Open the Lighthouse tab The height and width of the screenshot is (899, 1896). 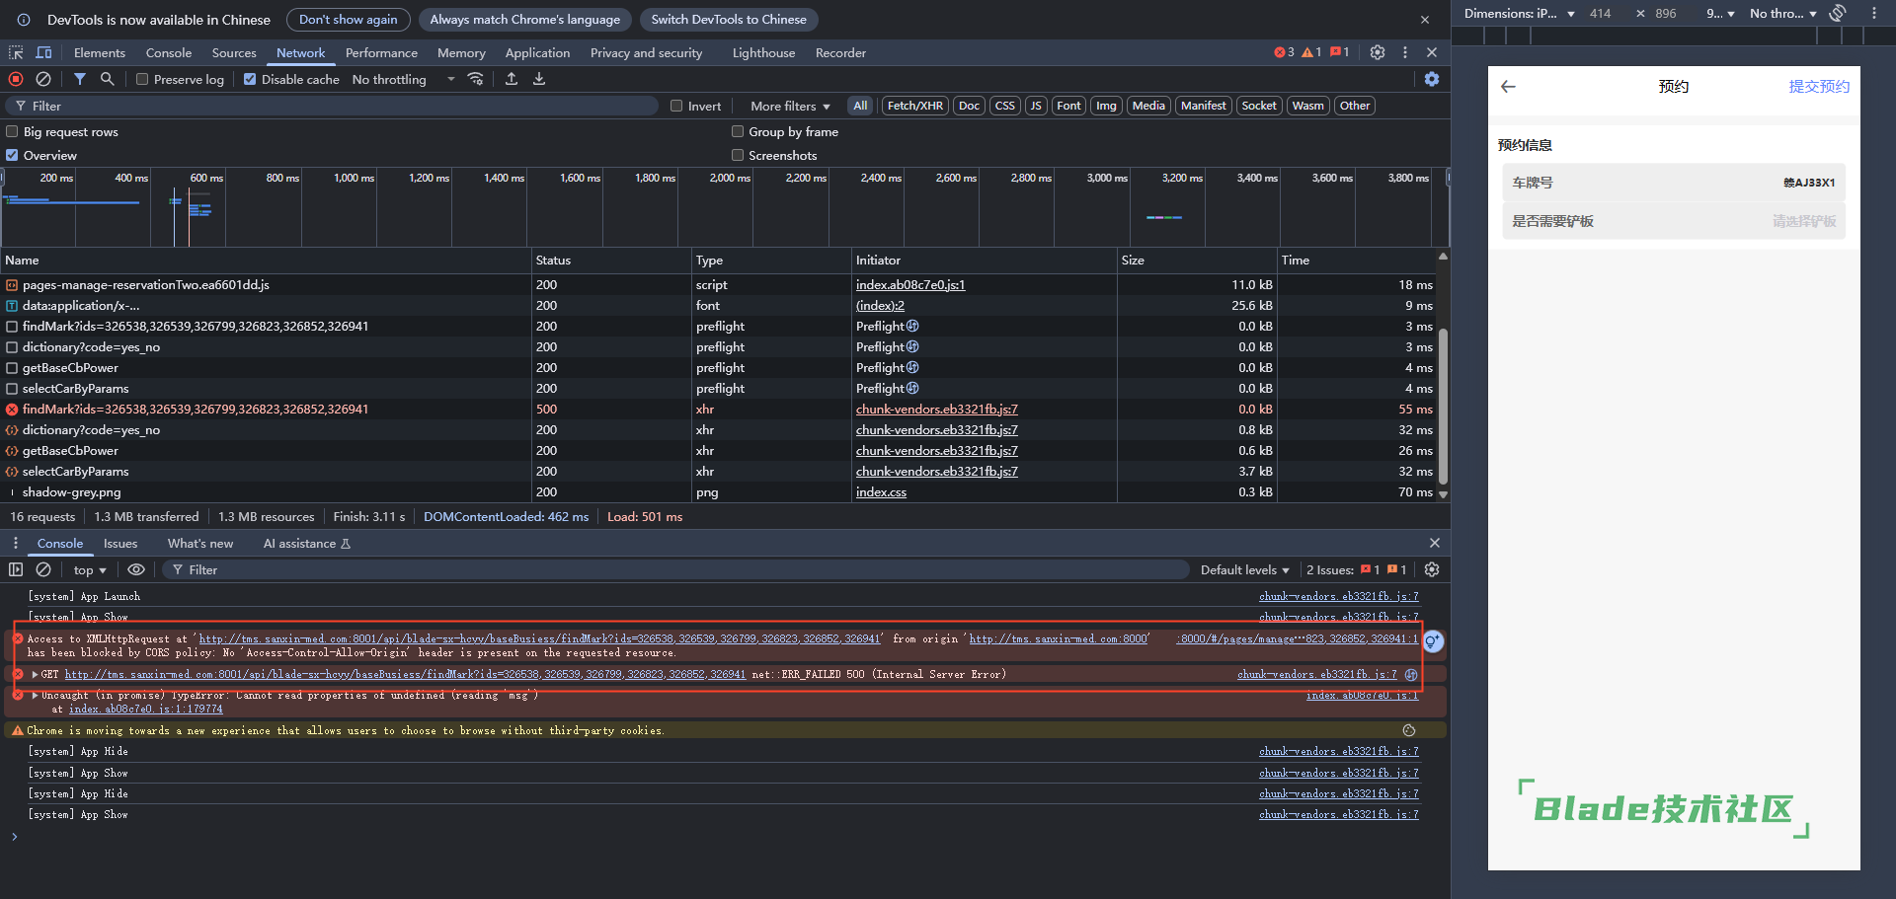pyautogui.click(x=763, y=52)
